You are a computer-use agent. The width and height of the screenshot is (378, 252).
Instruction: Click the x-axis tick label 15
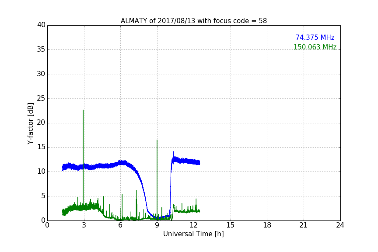tap(231, 225)
